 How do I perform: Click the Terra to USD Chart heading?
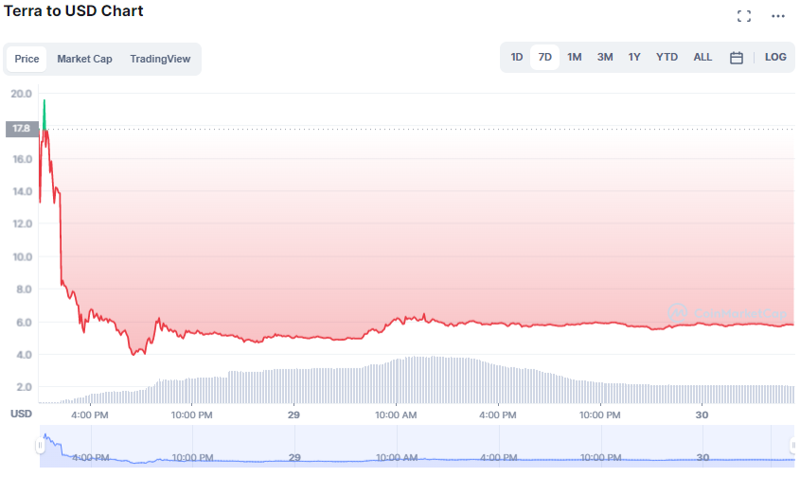tap(74, 10)
